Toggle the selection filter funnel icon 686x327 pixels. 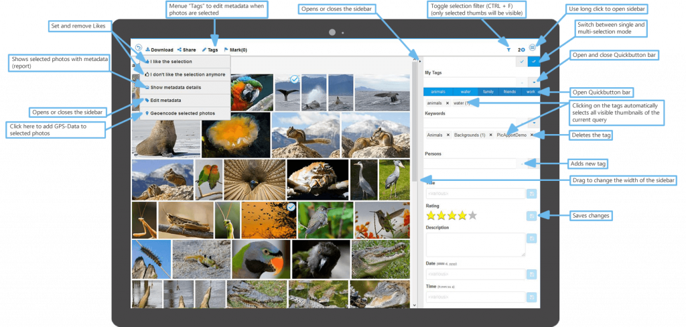508,50
